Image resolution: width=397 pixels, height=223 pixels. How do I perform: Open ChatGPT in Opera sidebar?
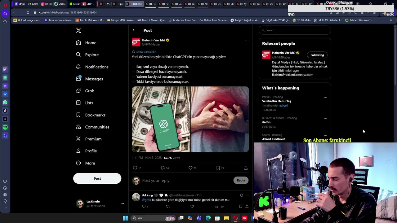pyautogui.click(x=5, y=78)
